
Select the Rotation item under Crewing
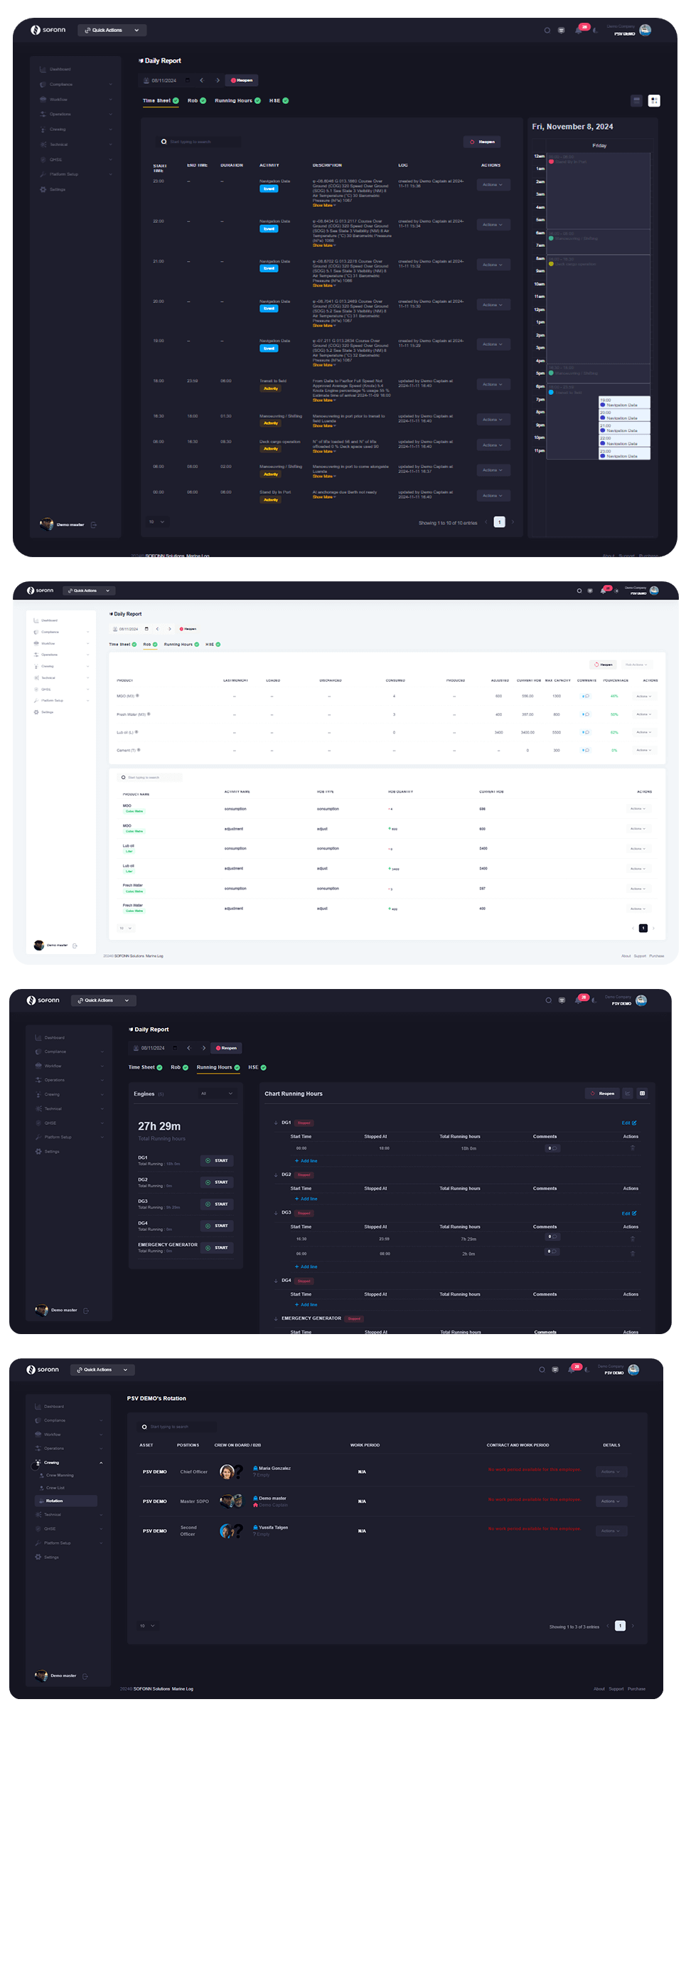[55, 1501]
